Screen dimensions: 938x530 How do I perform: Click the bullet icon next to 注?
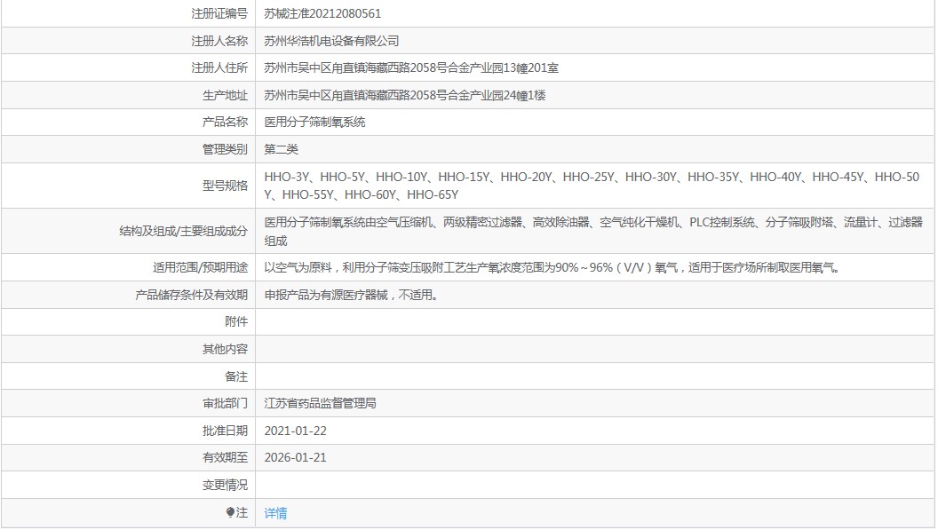point(230,512)
